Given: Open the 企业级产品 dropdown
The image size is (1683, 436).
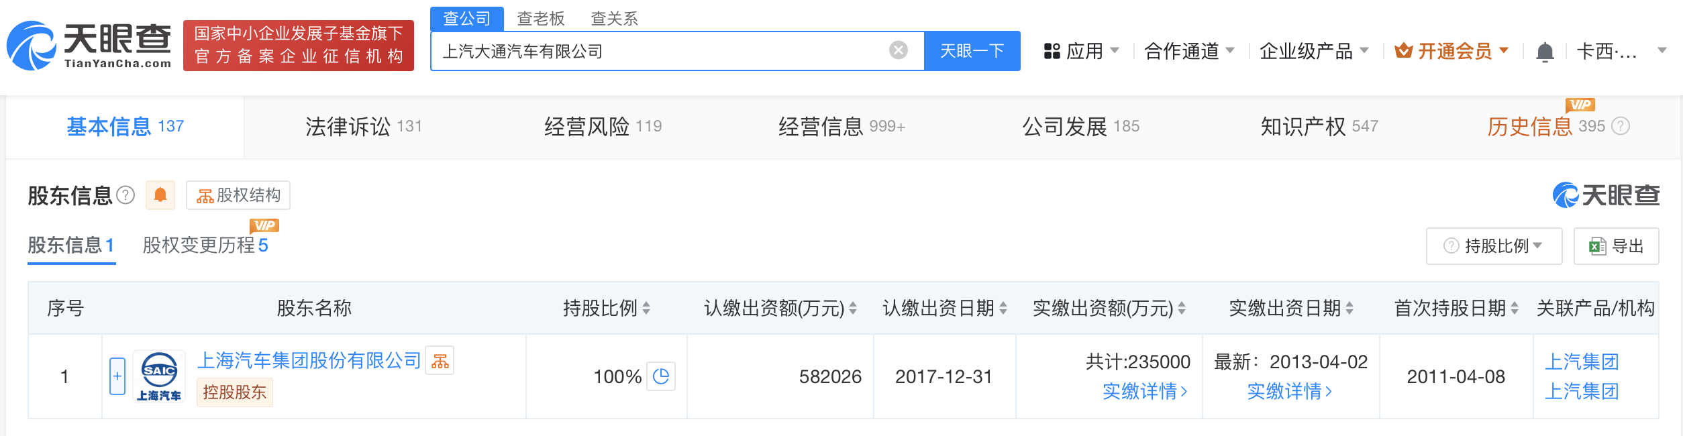Looking at the screenshot, I should tap(1314, 51).
